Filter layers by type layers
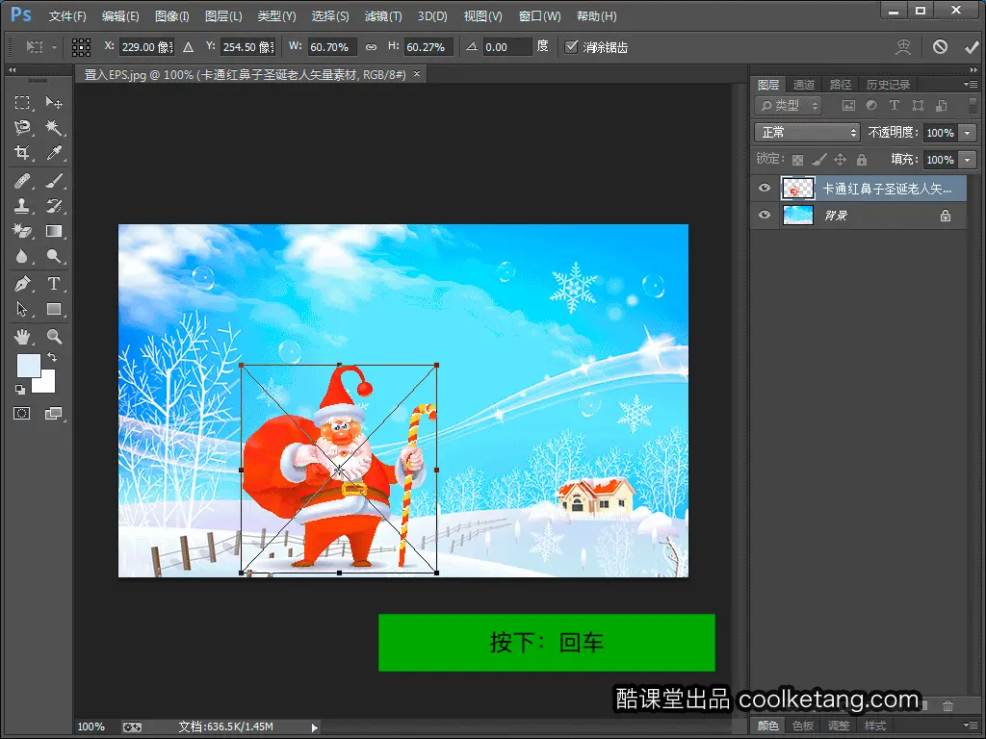986x739 pixels. tap(895, 106)
